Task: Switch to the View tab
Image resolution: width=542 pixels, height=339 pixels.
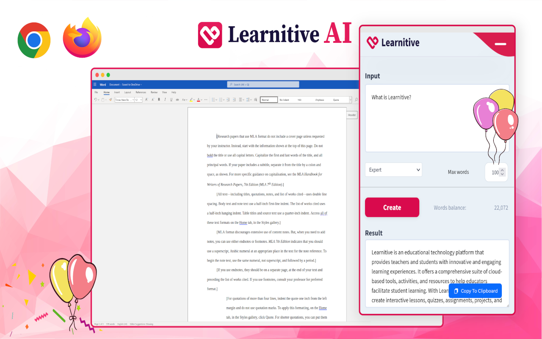Action: pos(164,92)
